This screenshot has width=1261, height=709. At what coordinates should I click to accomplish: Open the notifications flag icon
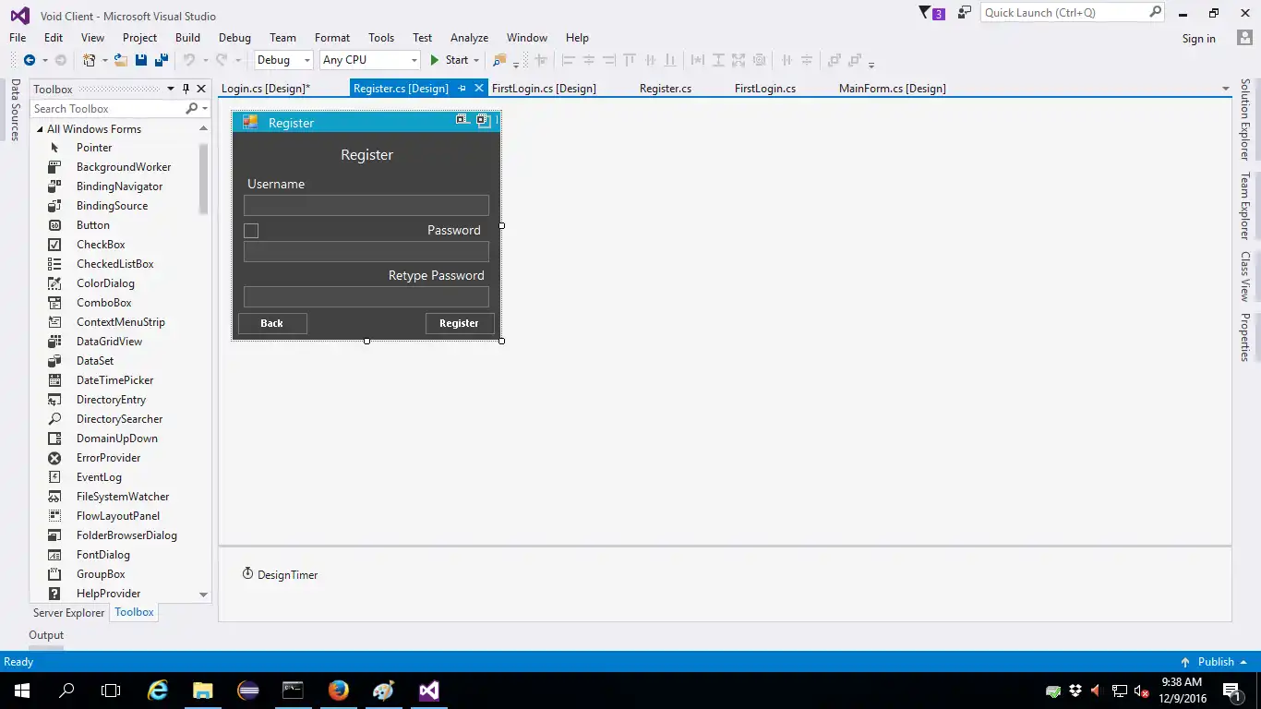coord(926,13)
